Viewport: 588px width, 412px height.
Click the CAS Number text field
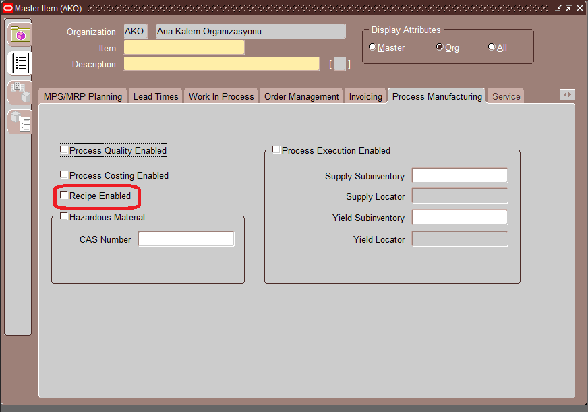[x=186, y=238]
